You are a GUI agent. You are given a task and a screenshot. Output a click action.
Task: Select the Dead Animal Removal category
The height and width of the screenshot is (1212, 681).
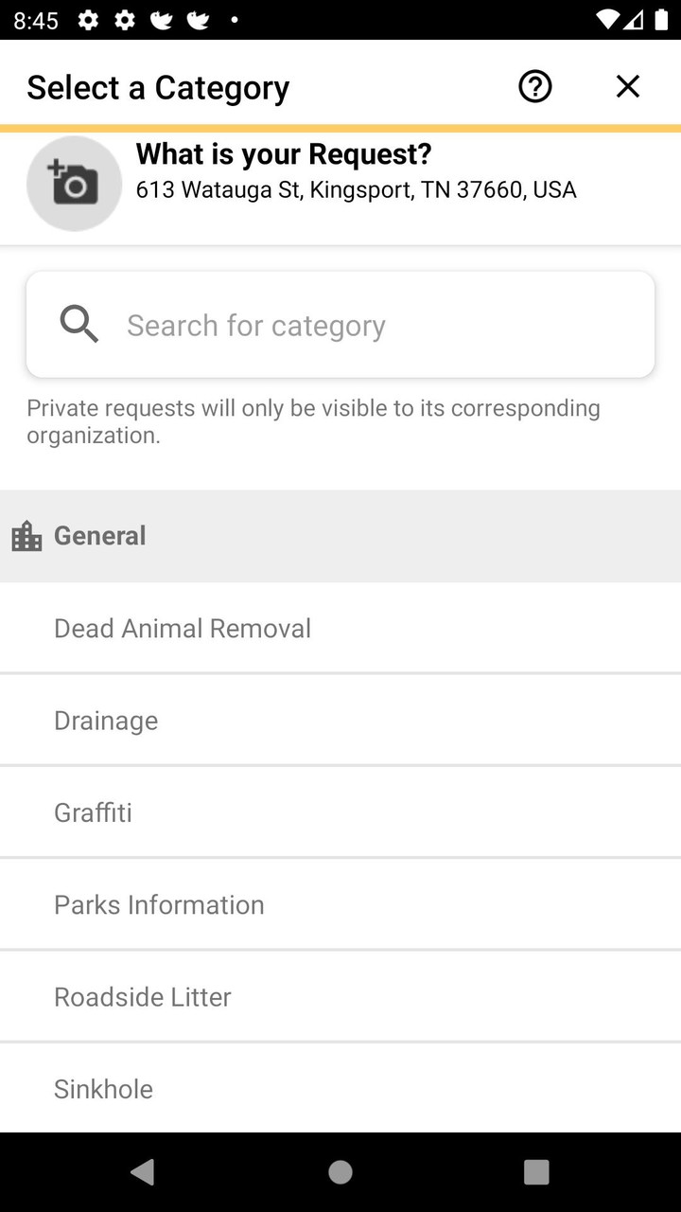183,628
